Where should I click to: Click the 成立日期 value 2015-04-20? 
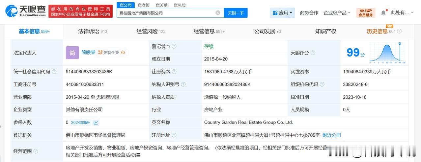[x=216, y=59]
